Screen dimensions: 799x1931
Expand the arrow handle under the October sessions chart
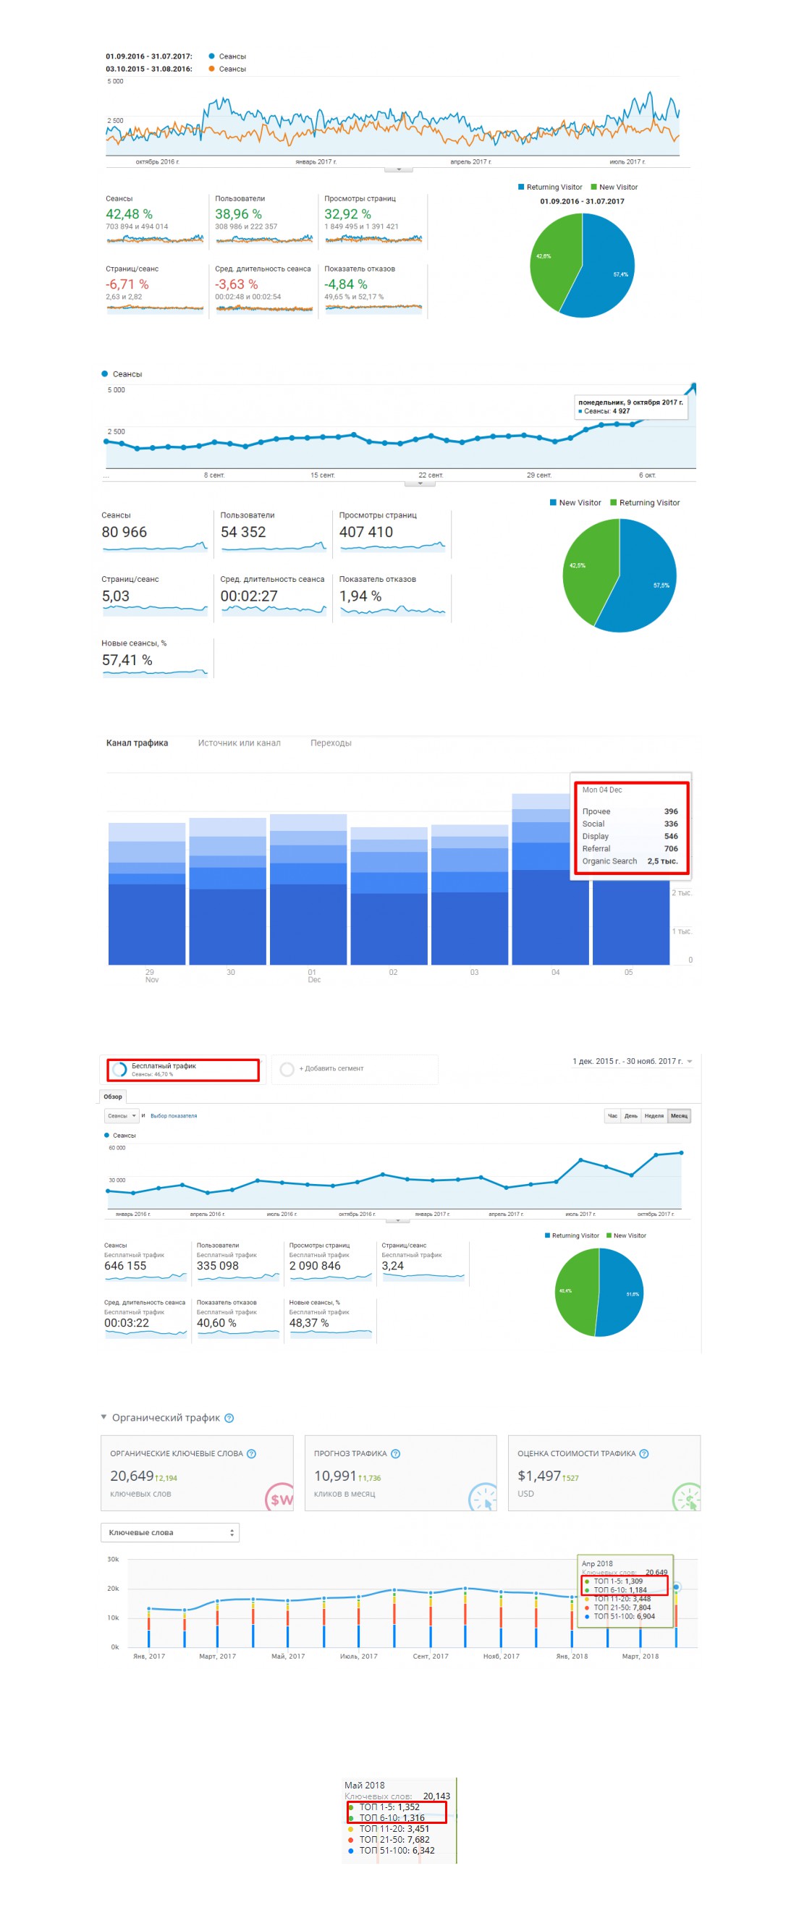[420, 483]
